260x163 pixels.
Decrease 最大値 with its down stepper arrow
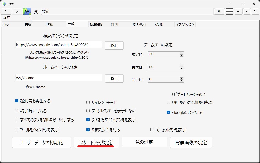pyautogui.click(x=181, y=68)
